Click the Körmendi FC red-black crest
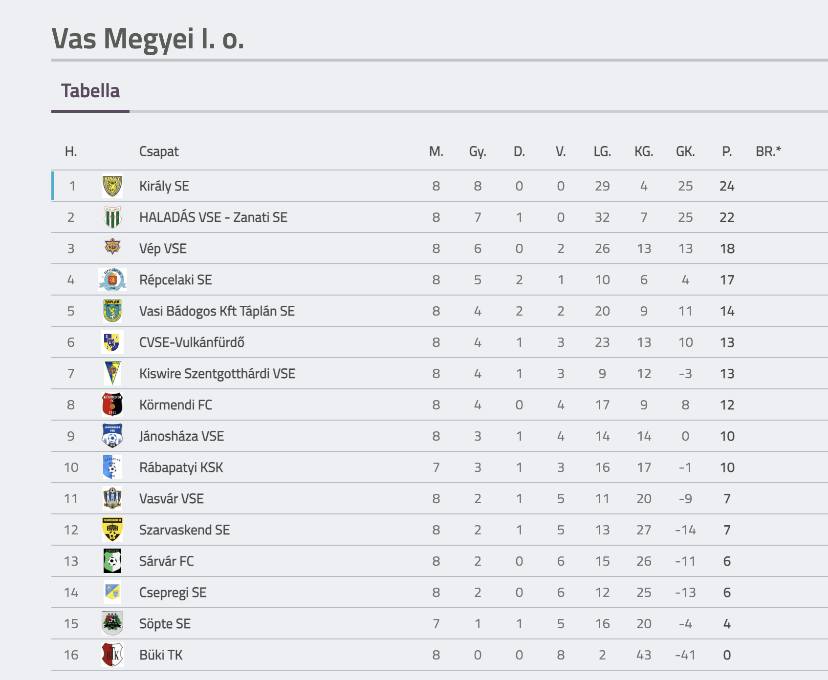 [x=112, y=404]
